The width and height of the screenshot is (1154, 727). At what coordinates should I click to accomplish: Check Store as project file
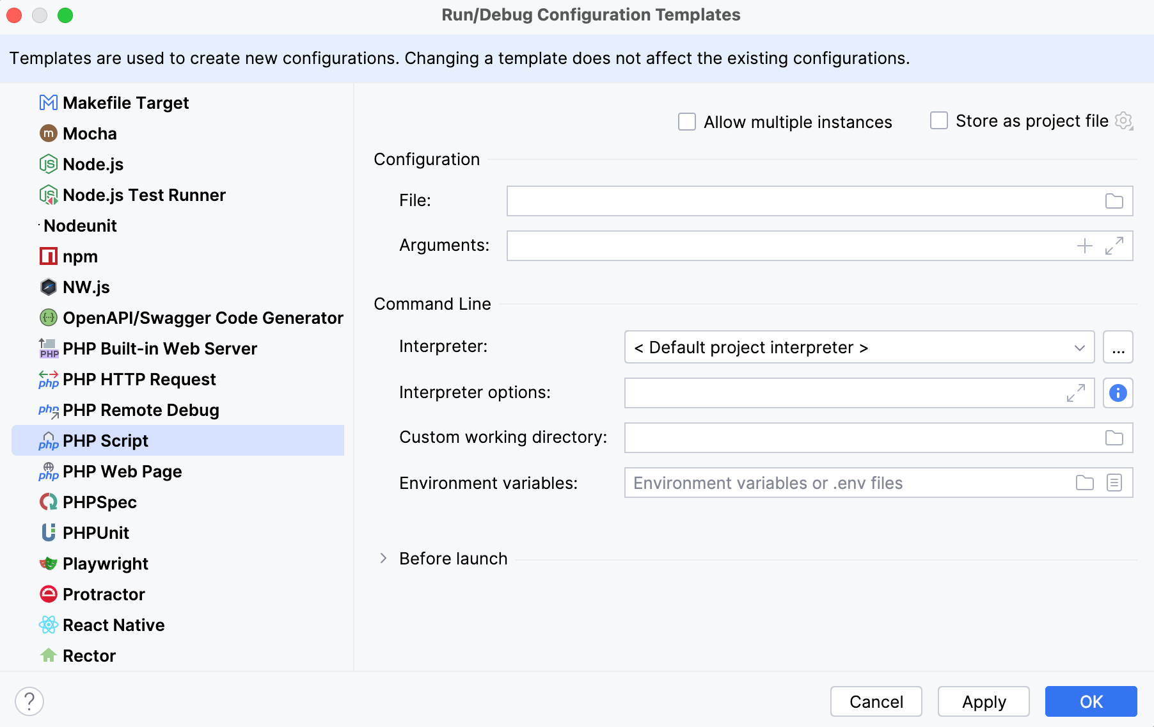click(x=938, y=120)
